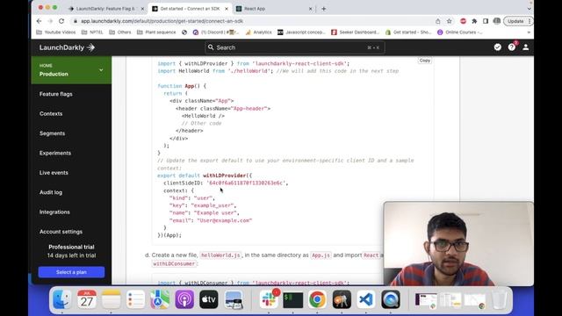Click the share icon in address bar

coord(437,21)
